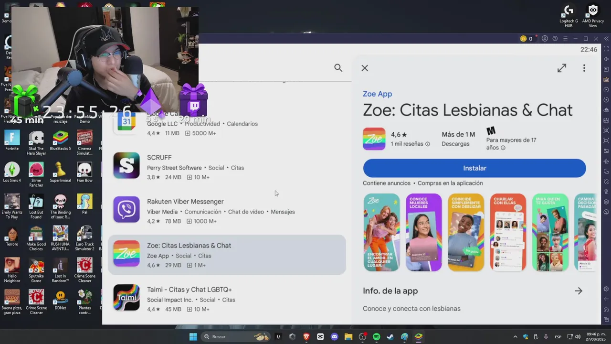Open the Fran Bow shortcut
The image size is (611, 344).
point(84,172)
